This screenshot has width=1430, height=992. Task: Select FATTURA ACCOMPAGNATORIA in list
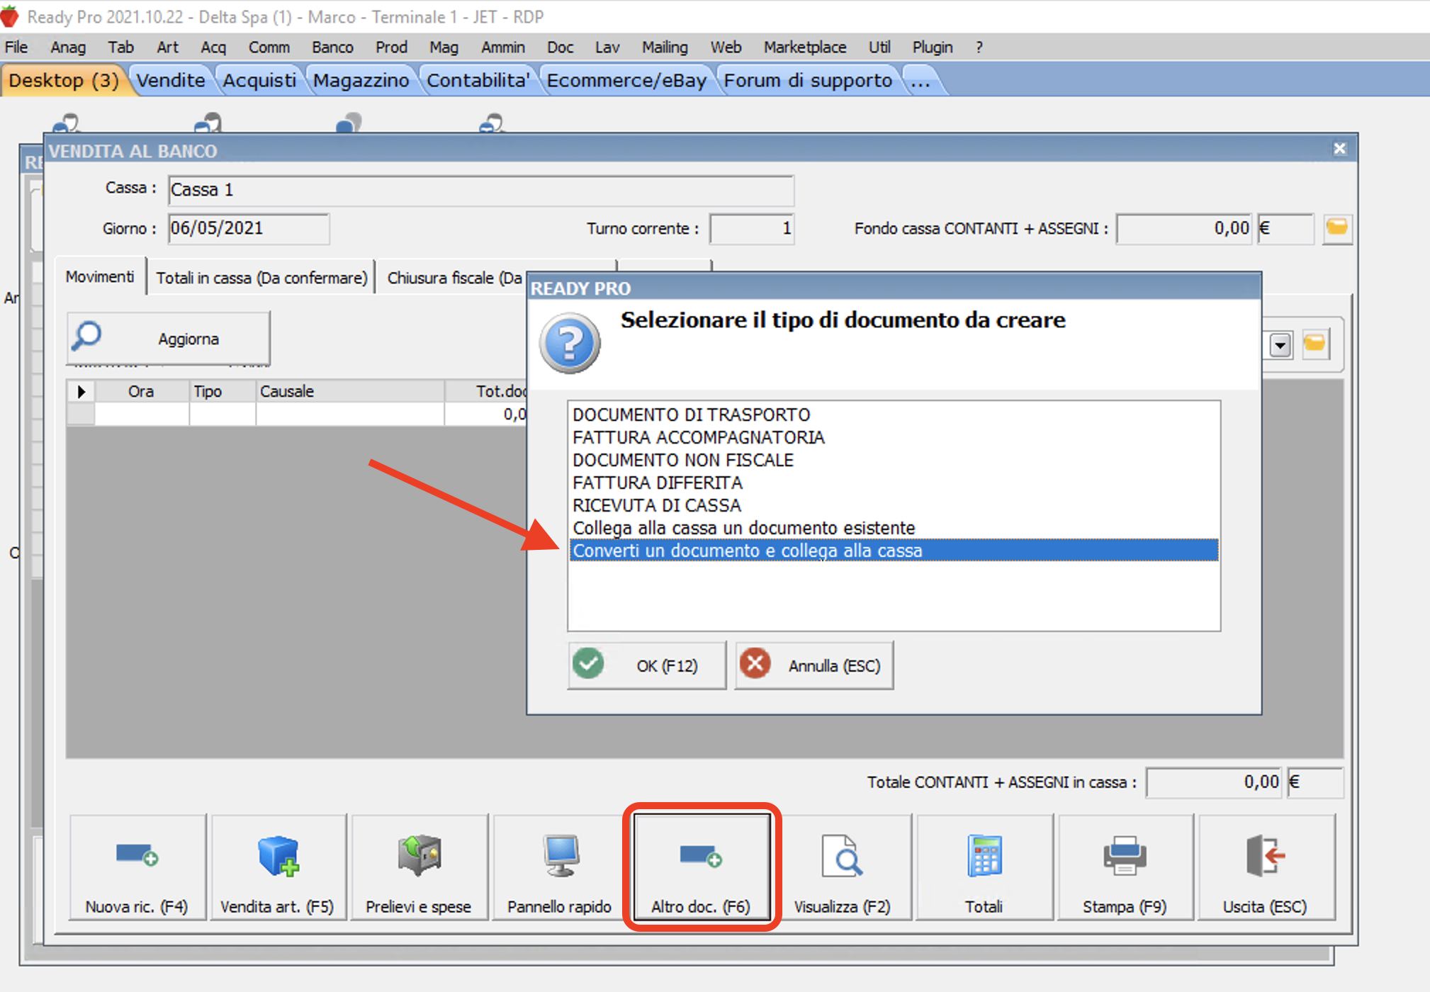[x=894, y=437]
